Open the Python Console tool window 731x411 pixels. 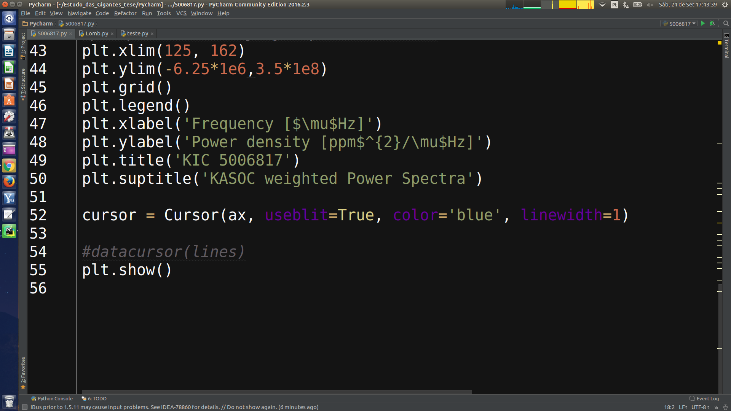(x=52, y=398)
